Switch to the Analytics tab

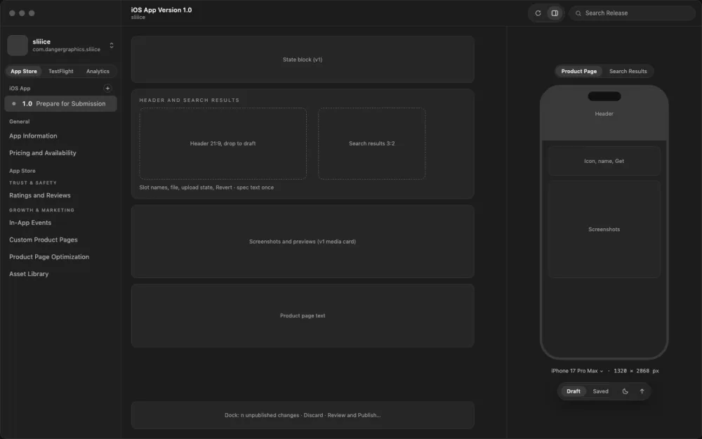tap(98, 71)
